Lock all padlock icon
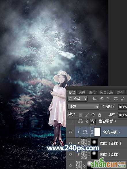The width and height of the screenshot is (127, 169). (100, 115)
